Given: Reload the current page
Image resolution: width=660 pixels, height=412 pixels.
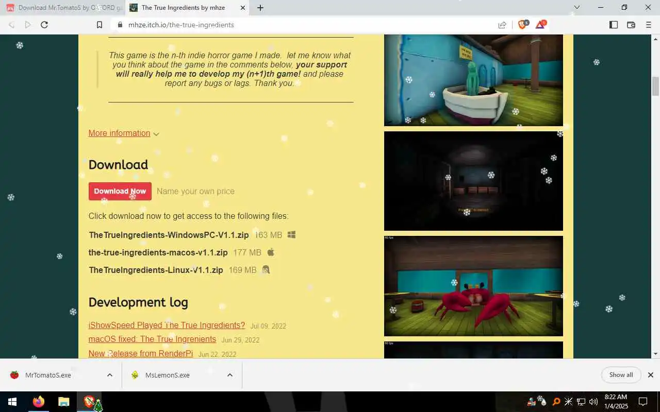Looking at the screenshot, I should point(44,25).
